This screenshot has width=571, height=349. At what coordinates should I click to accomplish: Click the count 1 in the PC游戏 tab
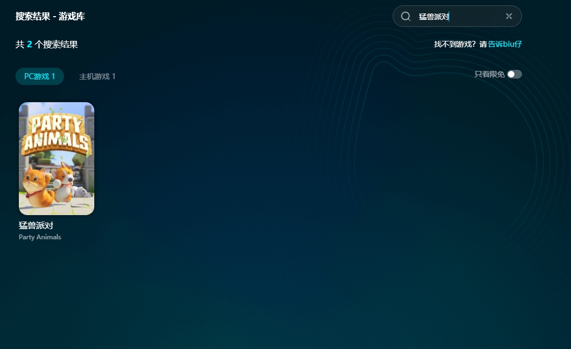point(53,76)
